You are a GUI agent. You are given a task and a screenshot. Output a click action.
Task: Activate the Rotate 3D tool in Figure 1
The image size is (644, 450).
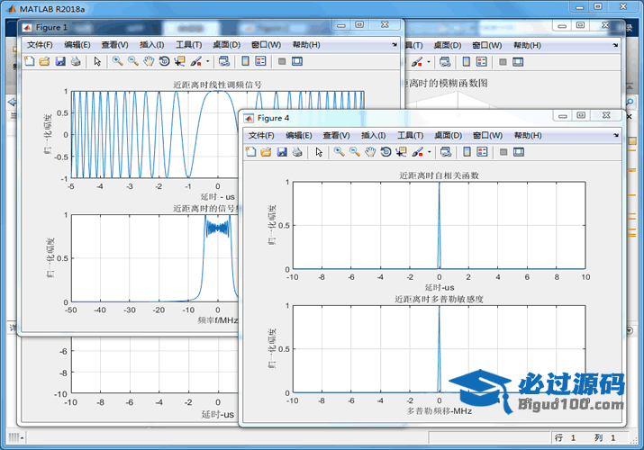tap(164, 61)
